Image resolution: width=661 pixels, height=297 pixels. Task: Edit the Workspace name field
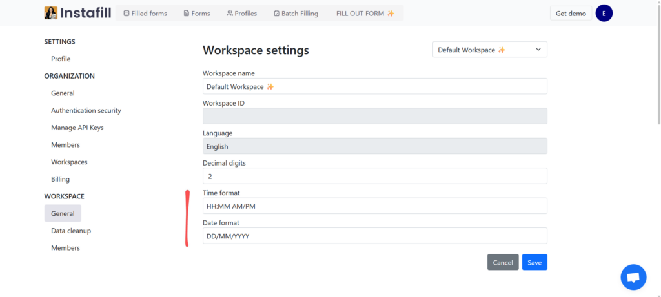coord(374,86)
